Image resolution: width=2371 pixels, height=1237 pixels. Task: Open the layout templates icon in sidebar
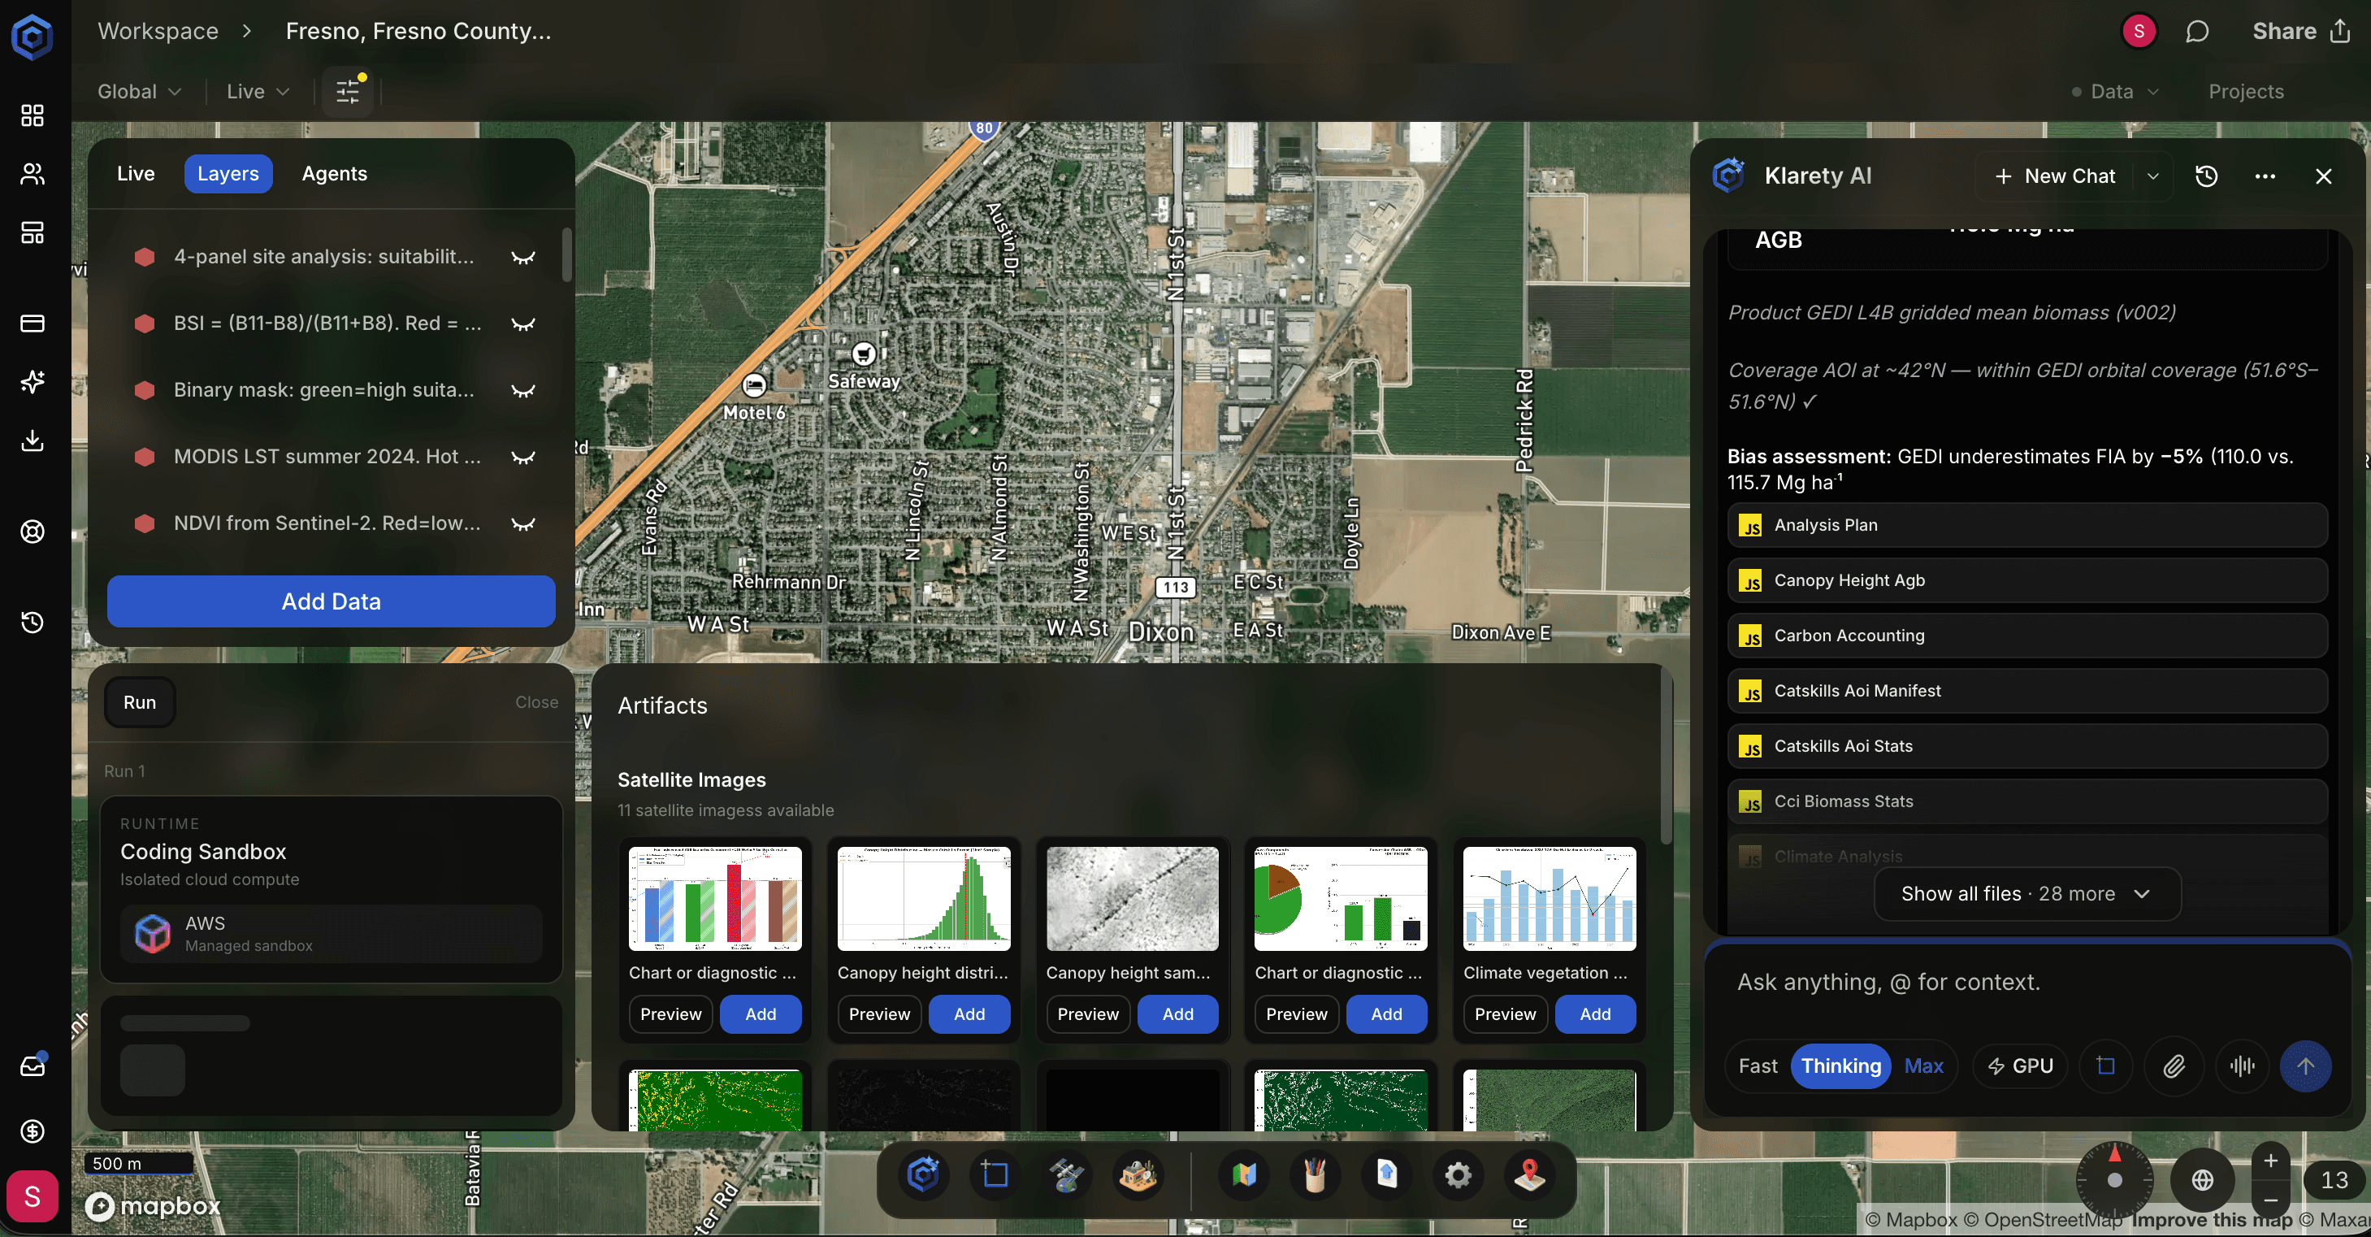pos(33,232)
